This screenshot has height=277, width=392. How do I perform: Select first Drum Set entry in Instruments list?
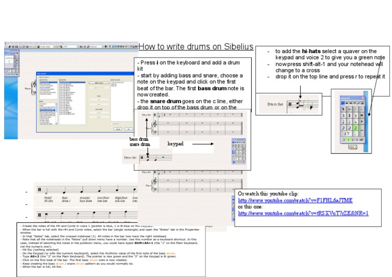click(72, 82)
